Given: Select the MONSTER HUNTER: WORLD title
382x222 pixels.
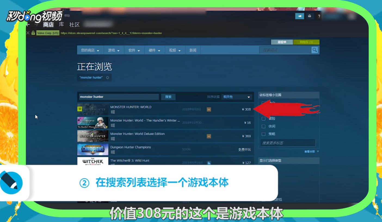Looking at the screenshot, I should point(131,107).
